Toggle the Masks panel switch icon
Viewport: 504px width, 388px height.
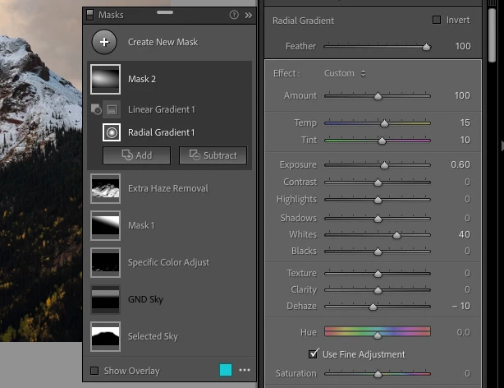pos(90,15)
